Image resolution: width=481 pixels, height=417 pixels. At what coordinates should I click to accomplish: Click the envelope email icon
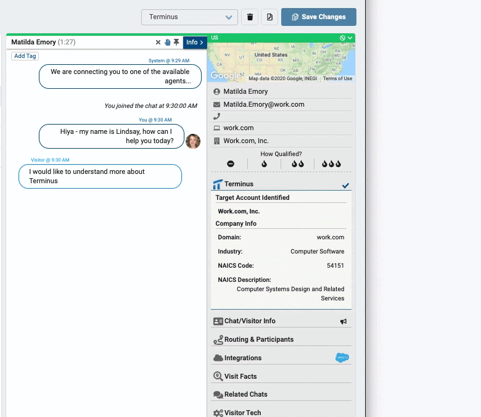(216, 105)
